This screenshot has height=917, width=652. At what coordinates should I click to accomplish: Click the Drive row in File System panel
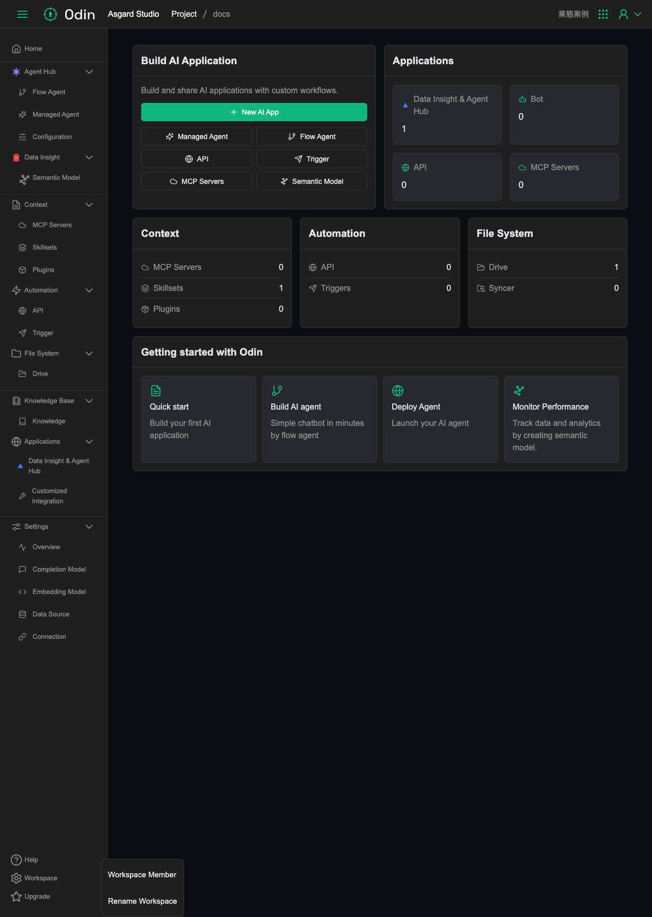click(548, 267)
